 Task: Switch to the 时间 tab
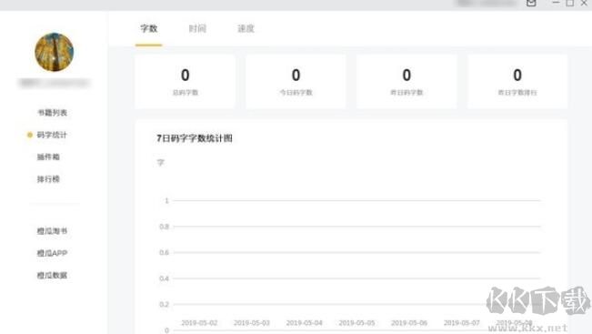pyautogui.click(x=197, y=29)
